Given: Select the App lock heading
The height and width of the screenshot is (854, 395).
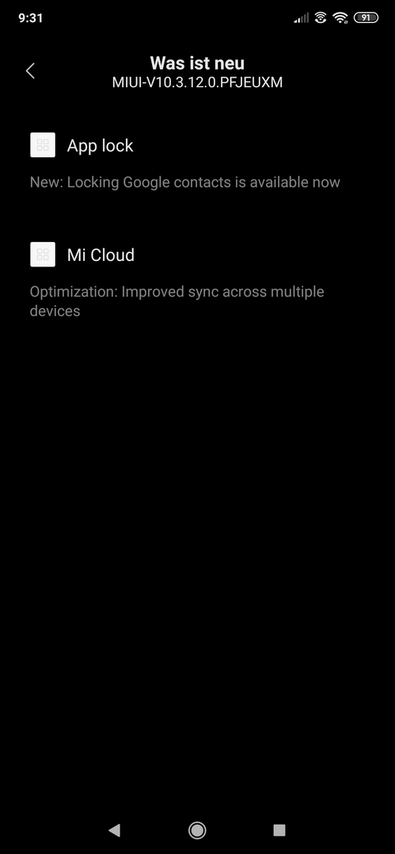Looking at the screenshot, I should click(100, 146).
